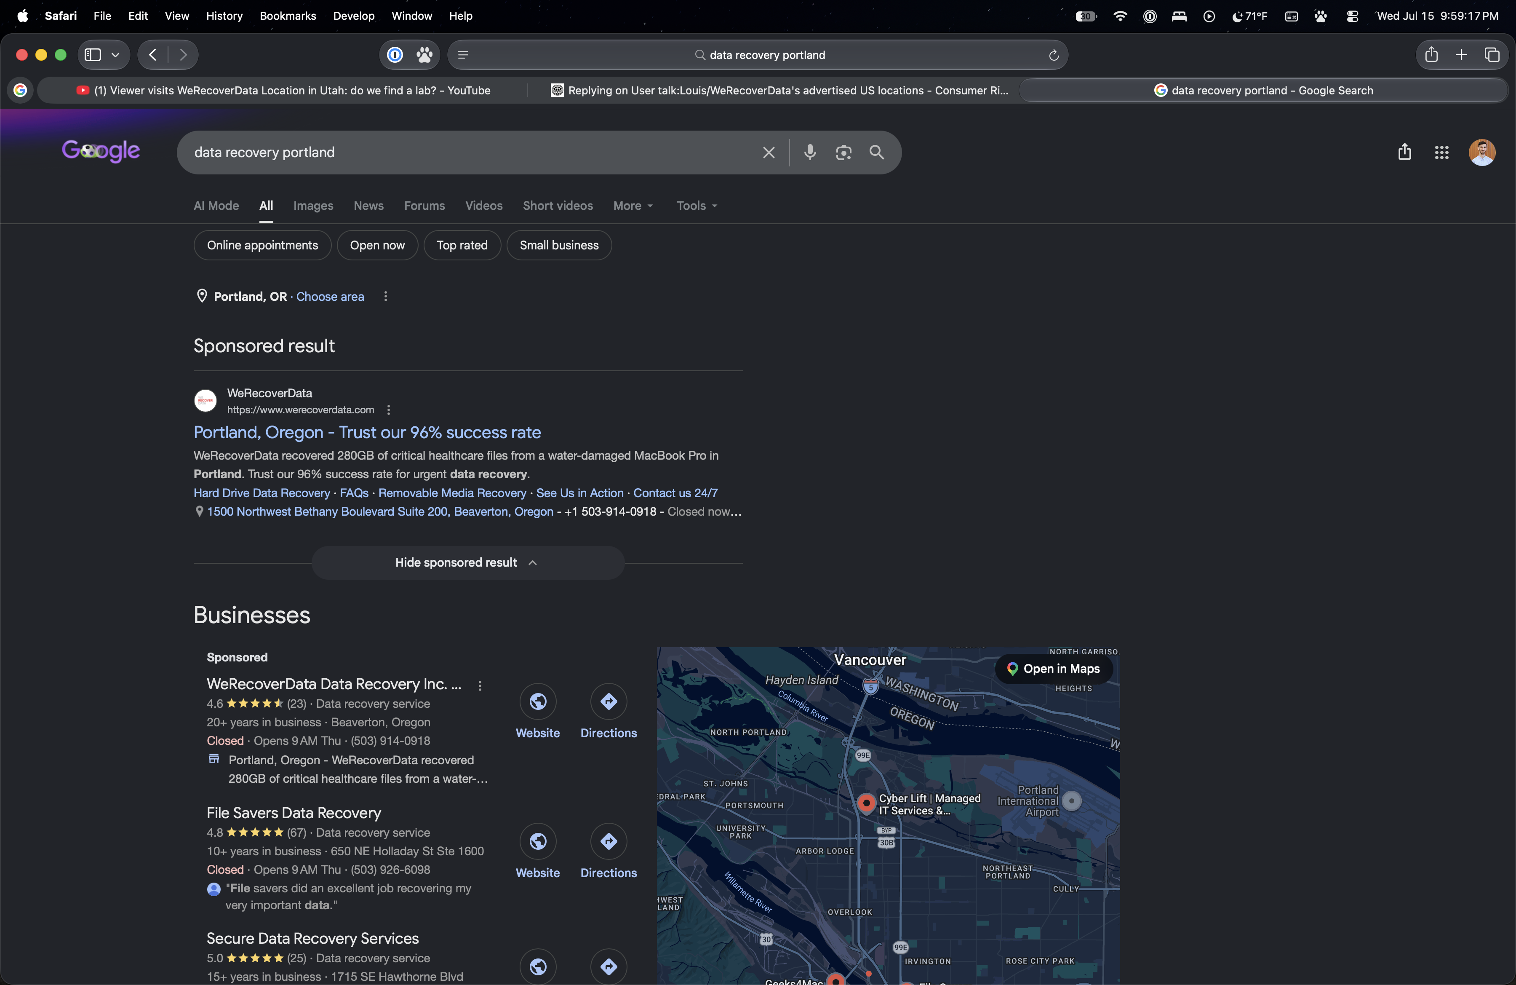Open Secure Data Recovery Services website globe
Image resolution: width=1516 pixels, height=985 pixels.
point(538,966)
